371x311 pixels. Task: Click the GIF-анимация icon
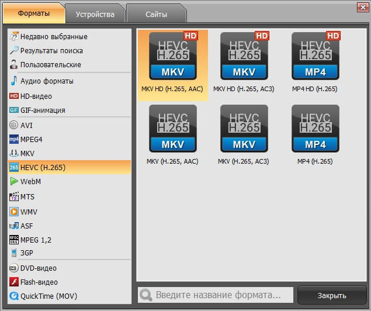pyautogui.click(x=14, y=110)
